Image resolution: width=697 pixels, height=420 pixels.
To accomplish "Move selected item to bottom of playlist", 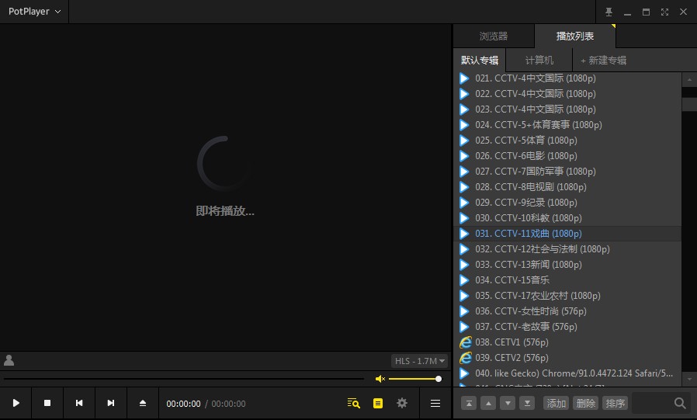I will (527, 403).
